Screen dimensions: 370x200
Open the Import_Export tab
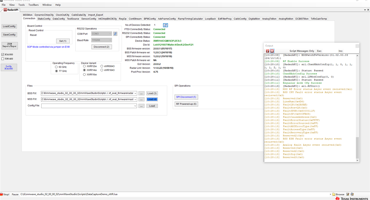pos(96,15)
